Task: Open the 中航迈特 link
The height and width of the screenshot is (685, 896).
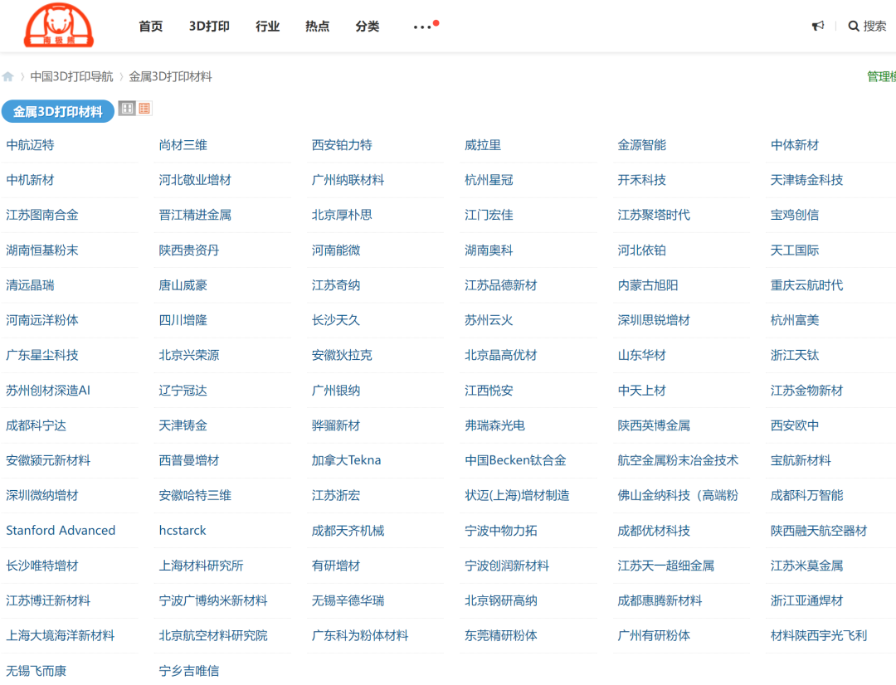Action: coord(30,145)
